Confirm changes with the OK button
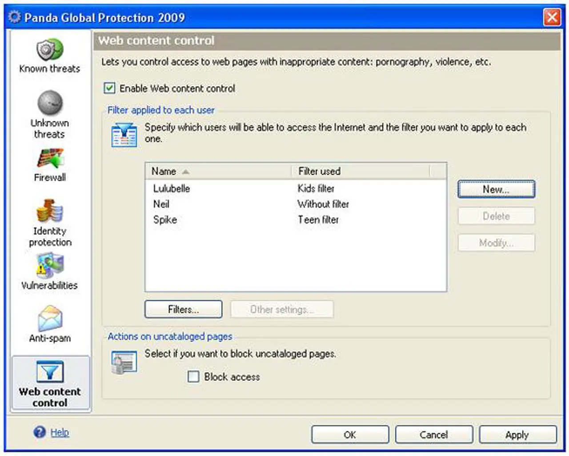Viewport: 569px width, 456px height. tap(350, 435)
